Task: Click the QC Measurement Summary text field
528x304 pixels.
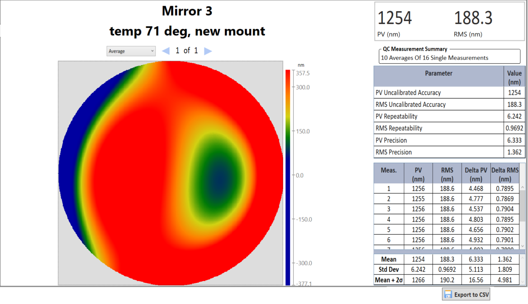Action: click(x=449, y=58)
